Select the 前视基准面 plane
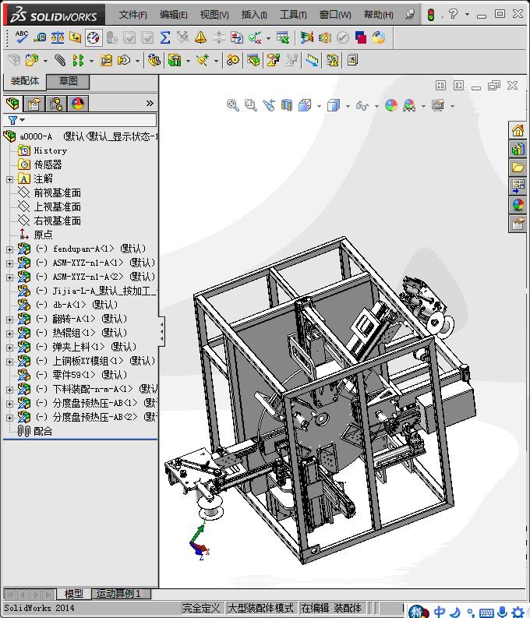Screen dimensions: 530x618 point(57,192)
